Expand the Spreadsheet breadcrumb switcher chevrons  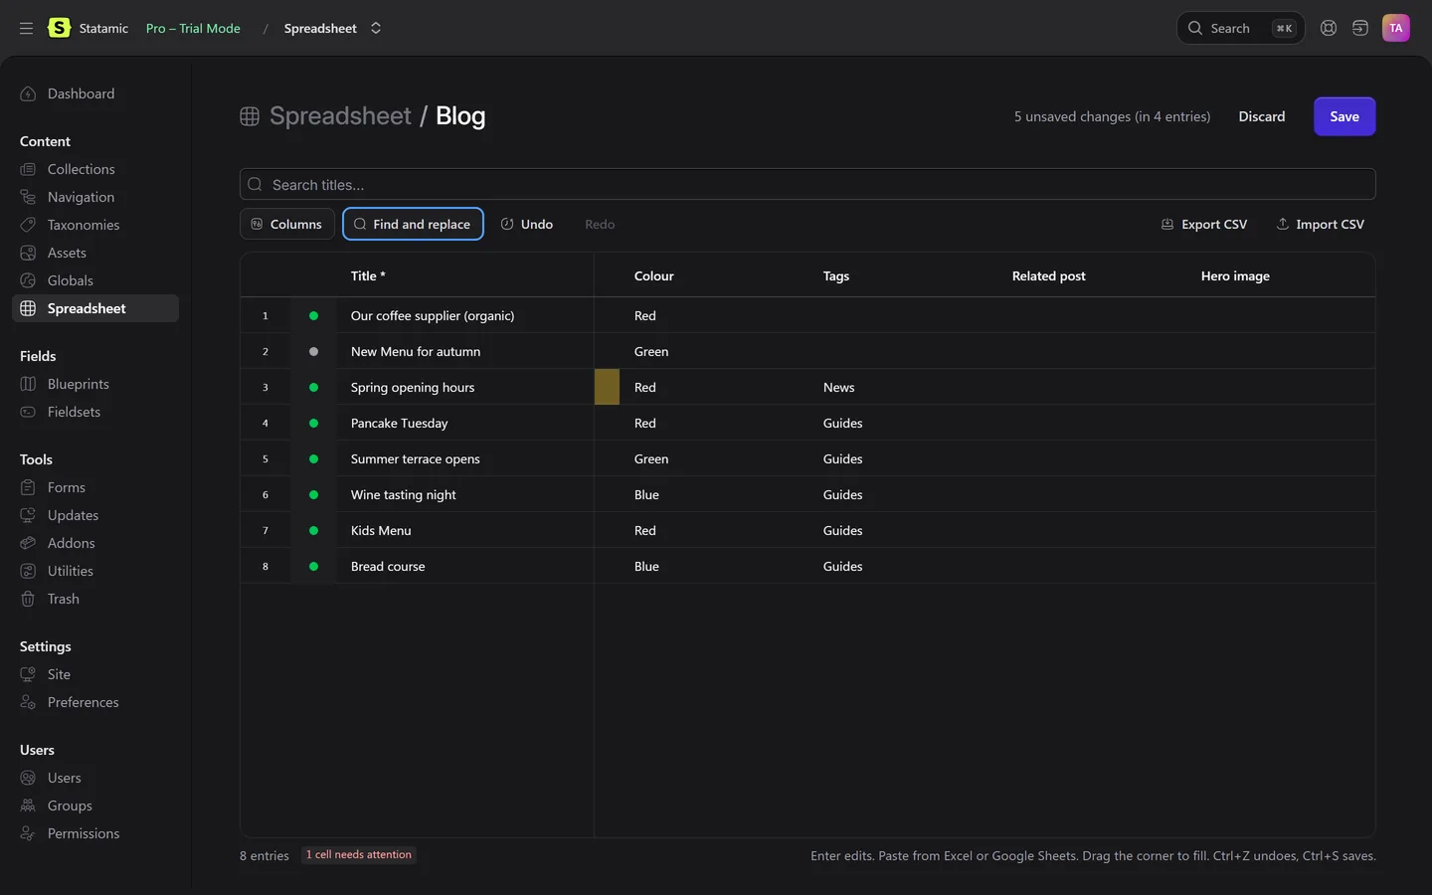376,28
